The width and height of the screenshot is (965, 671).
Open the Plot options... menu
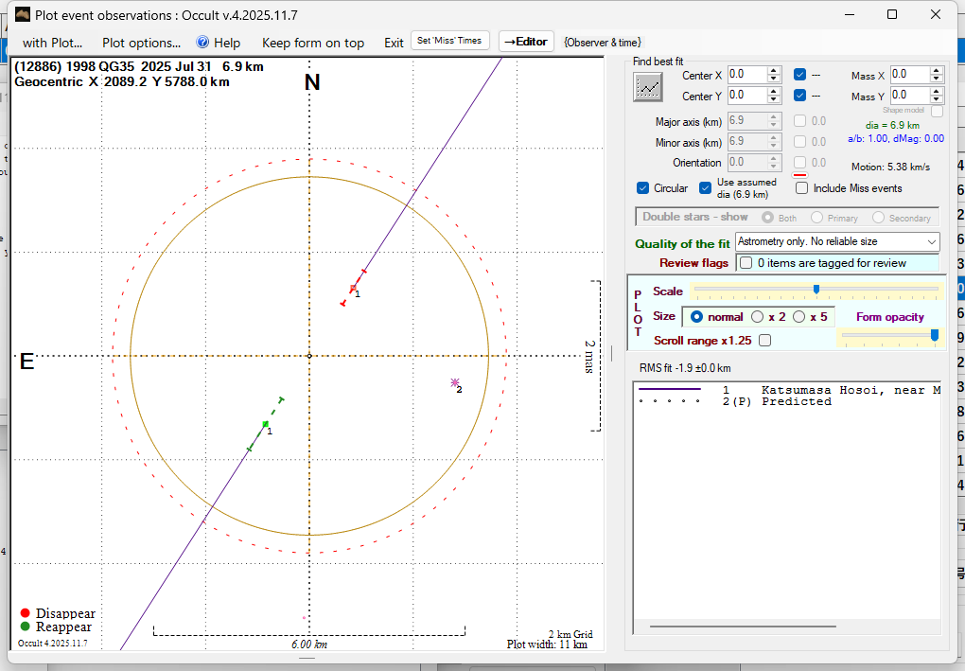point(141,43)
